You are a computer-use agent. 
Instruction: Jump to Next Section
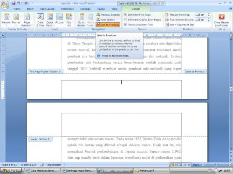106,19
